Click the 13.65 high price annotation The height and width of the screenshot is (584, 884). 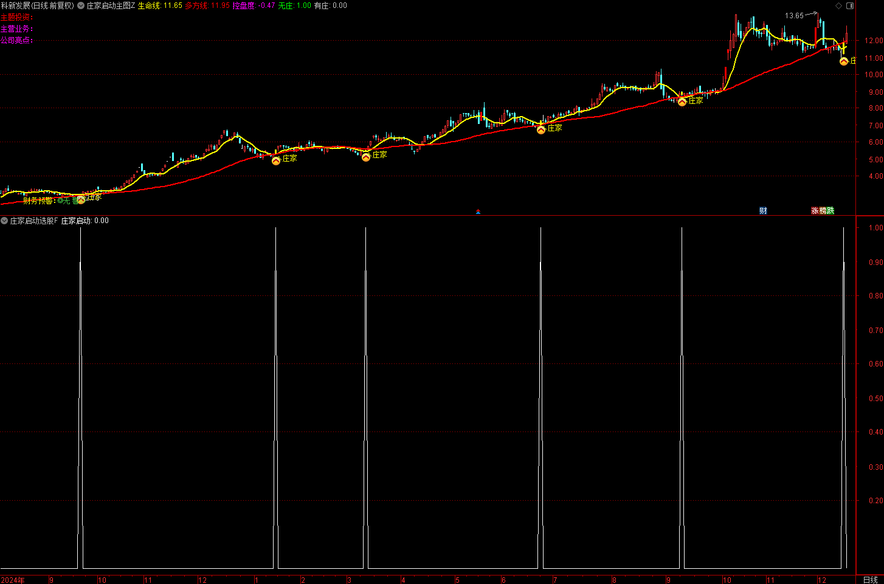tap(794, 16)
